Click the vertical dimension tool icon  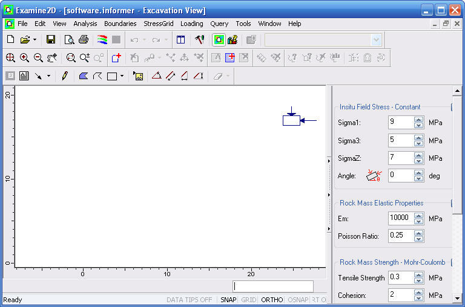pos(199,76)
